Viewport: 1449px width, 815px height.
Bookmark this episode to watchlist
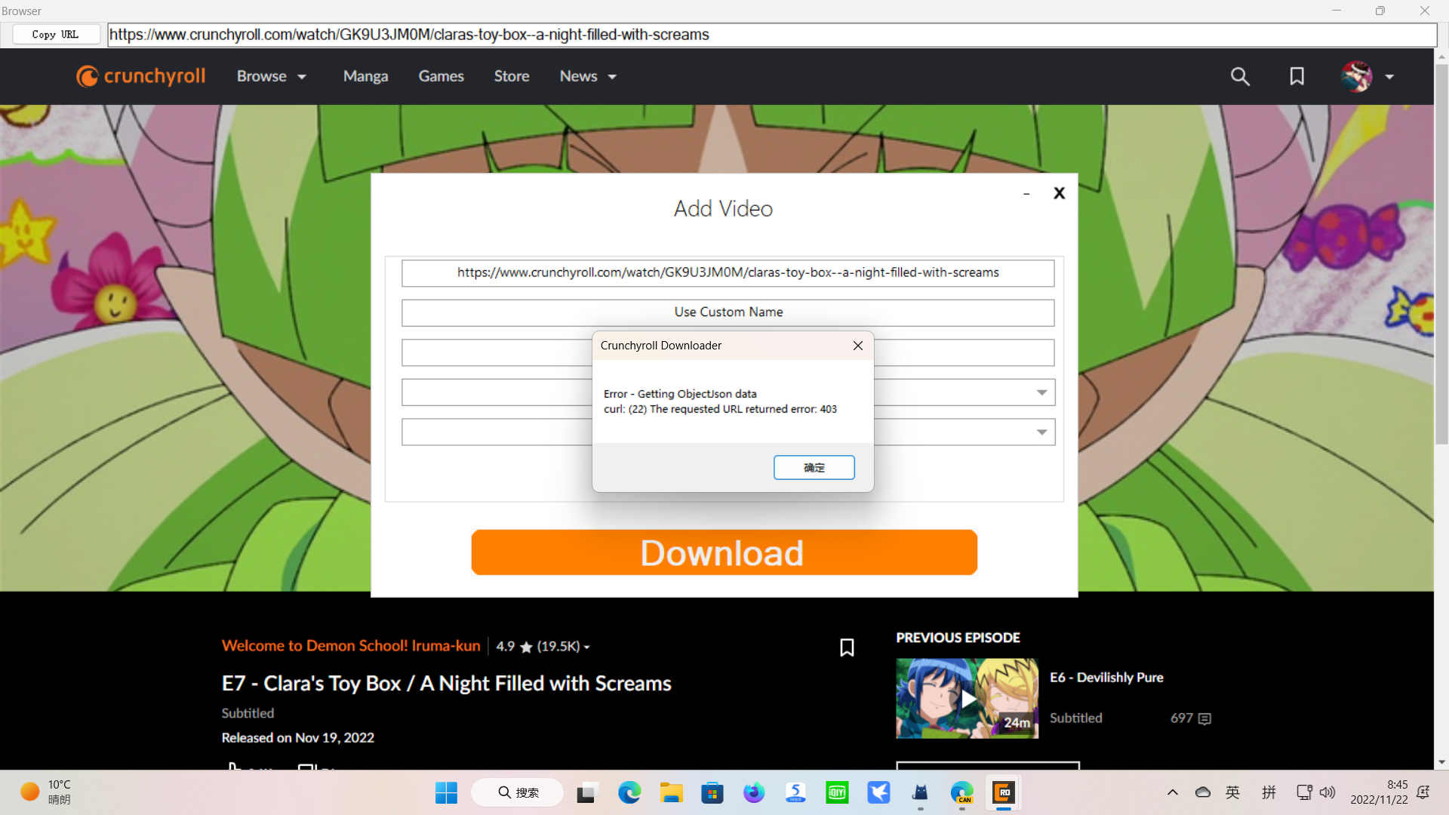(x=847, y=647)
